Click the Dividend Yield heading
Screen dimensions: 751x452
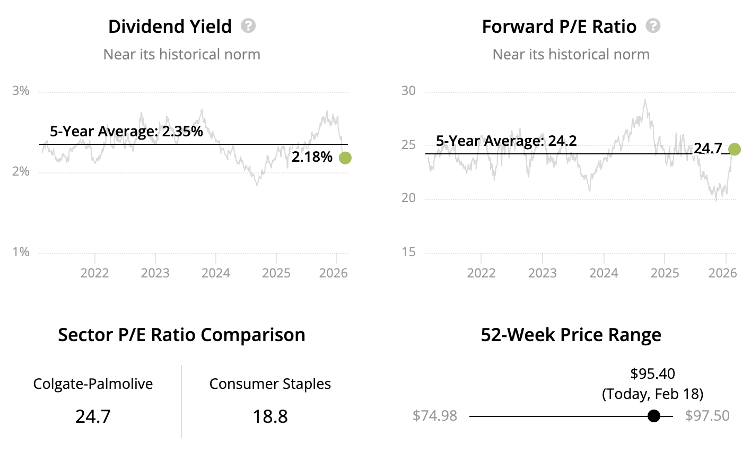click(170, 27)
